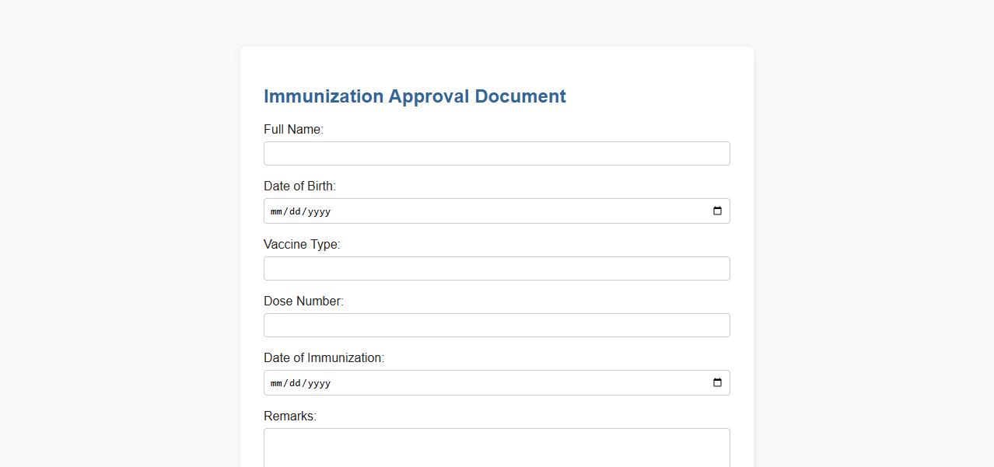
Task: Click the "Date of Immunization:" label
Action: click(324, 358)
